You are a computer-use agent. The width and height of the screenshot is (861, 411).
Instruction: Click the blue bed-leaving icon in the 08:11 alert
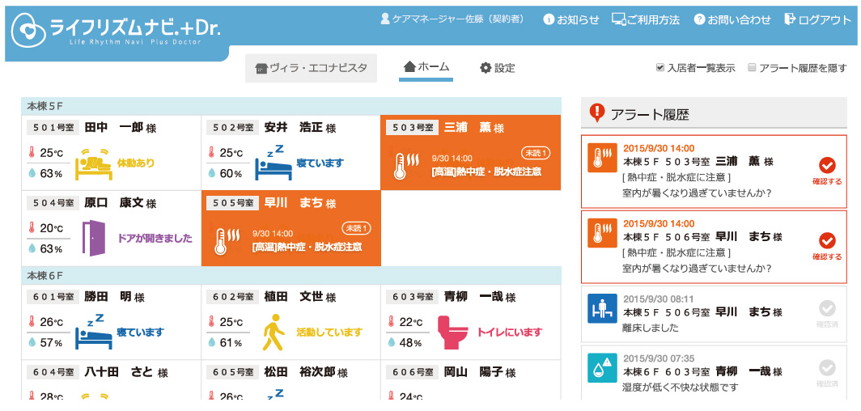[602, 308]
